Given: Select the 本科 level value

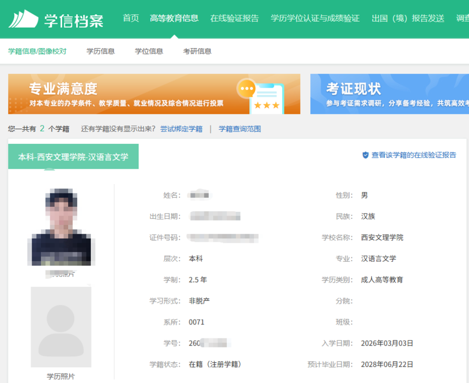Looking at the screenshot, I should pyautogui.click(x=196, y=259).
